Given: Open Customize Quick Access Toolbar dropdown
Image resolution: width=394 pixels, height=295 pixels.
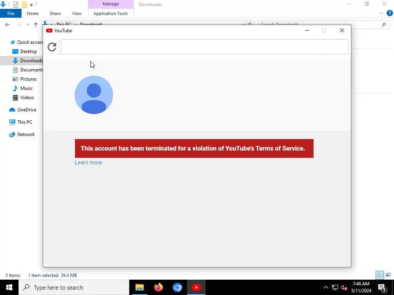Looking at the screenshot, I should point(31,5).
